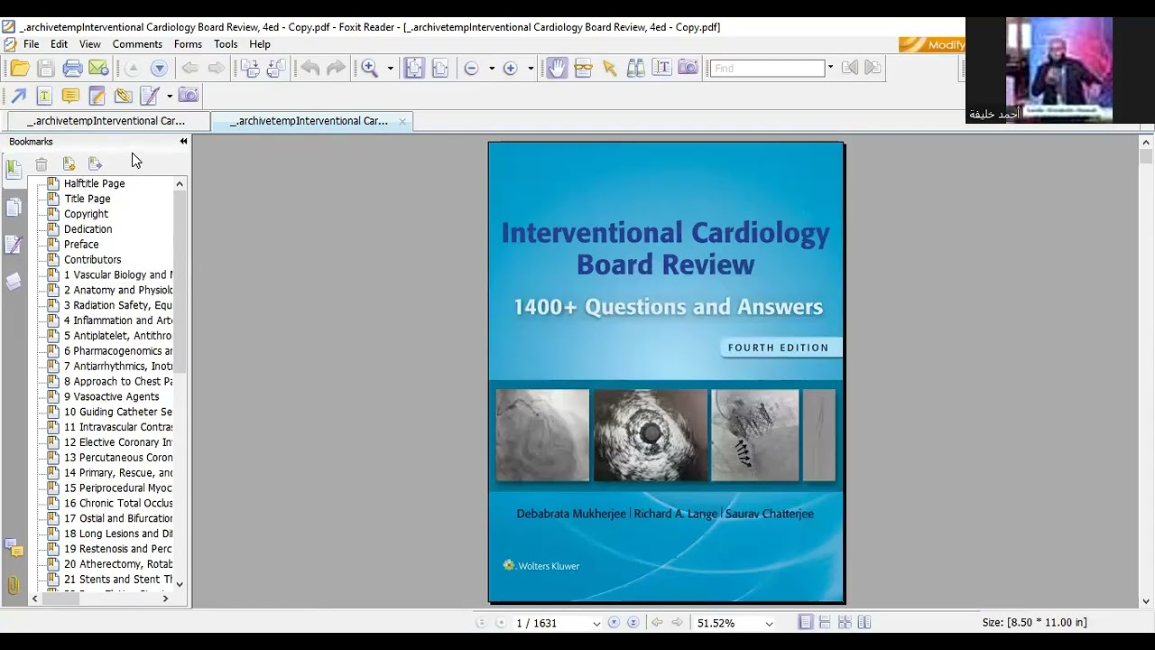The image size is (1155, 650).
Task: Expand the Find box options dropdown
Action: click(830, 68)
